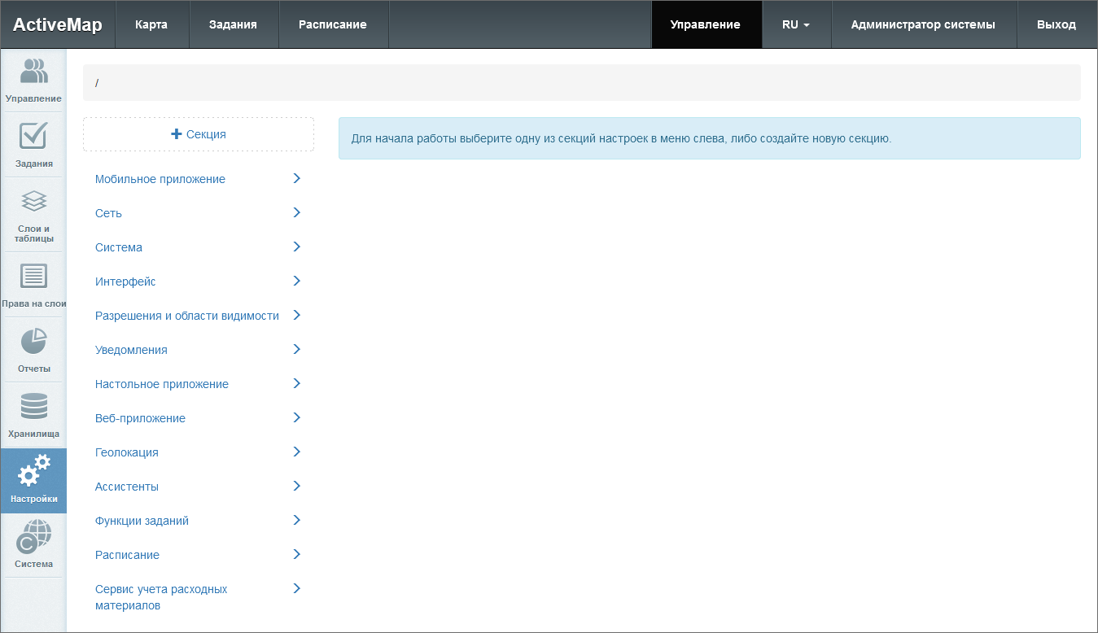Click the Выход logout link
The height and width of the screenshot is (633, 1098).
(x=1056, y=24)
